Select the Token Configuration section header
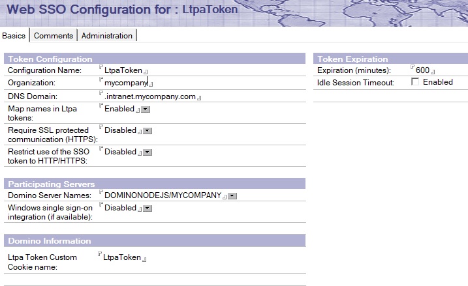The image size is (468, 286). 50,59
